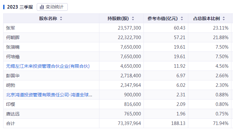Click the 变动统计 bar chart icon

[42, 7]
